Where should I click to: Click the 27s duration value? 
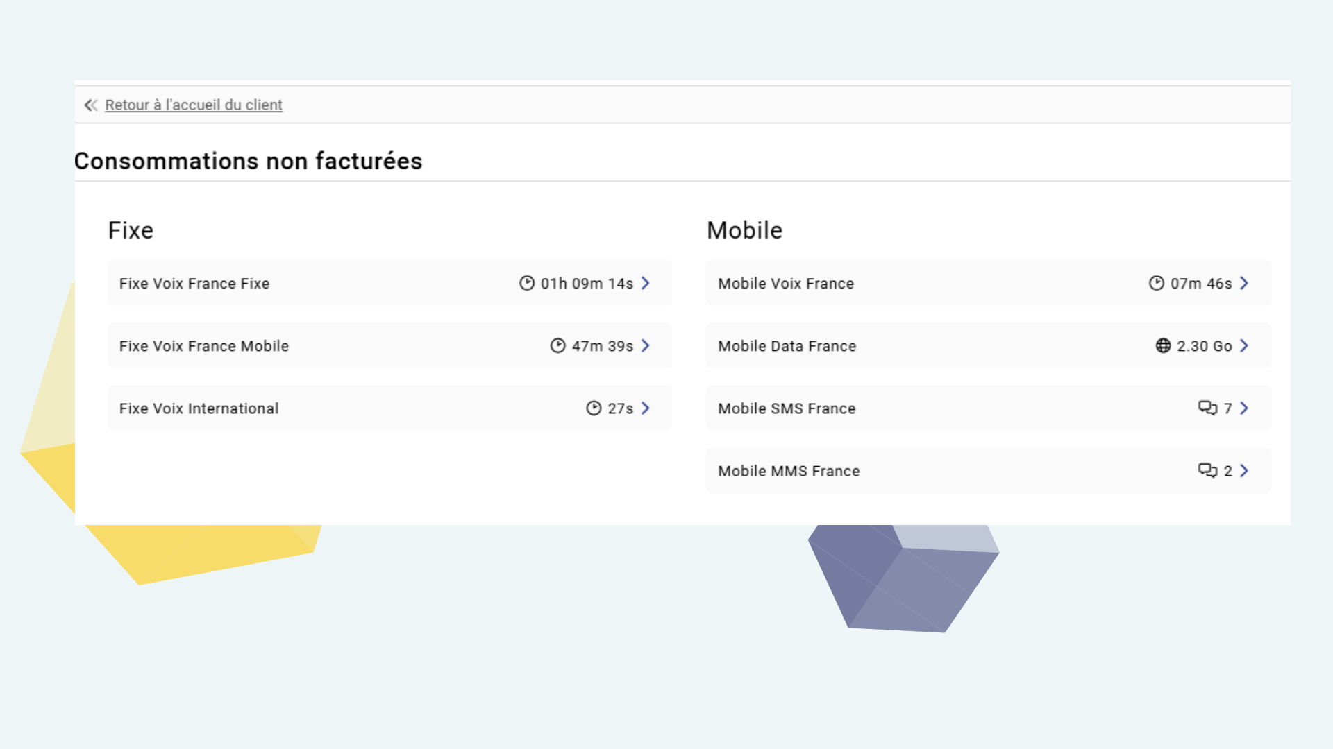621,408
